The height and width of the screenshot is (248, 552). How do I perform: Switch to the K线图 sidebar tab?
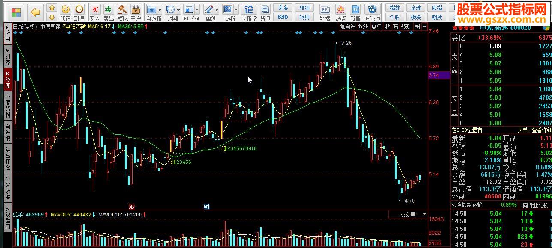click(8, 80)
